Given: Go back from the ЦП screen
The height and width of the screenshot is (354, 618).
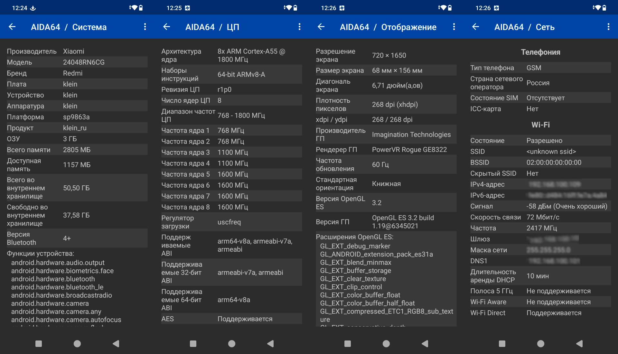Looking at the screenshot, I should click(167, 27).
